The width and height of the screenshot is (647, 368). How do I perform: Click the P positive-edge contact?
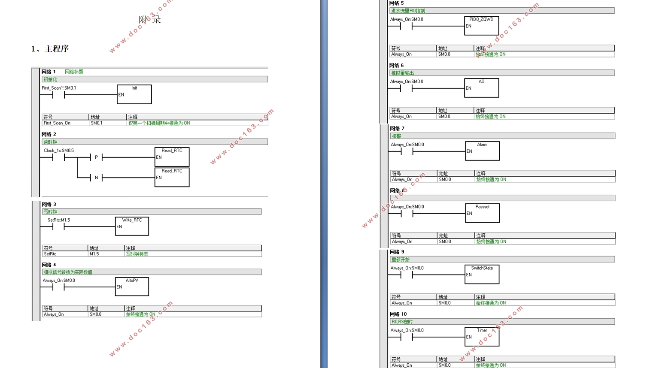96,157
